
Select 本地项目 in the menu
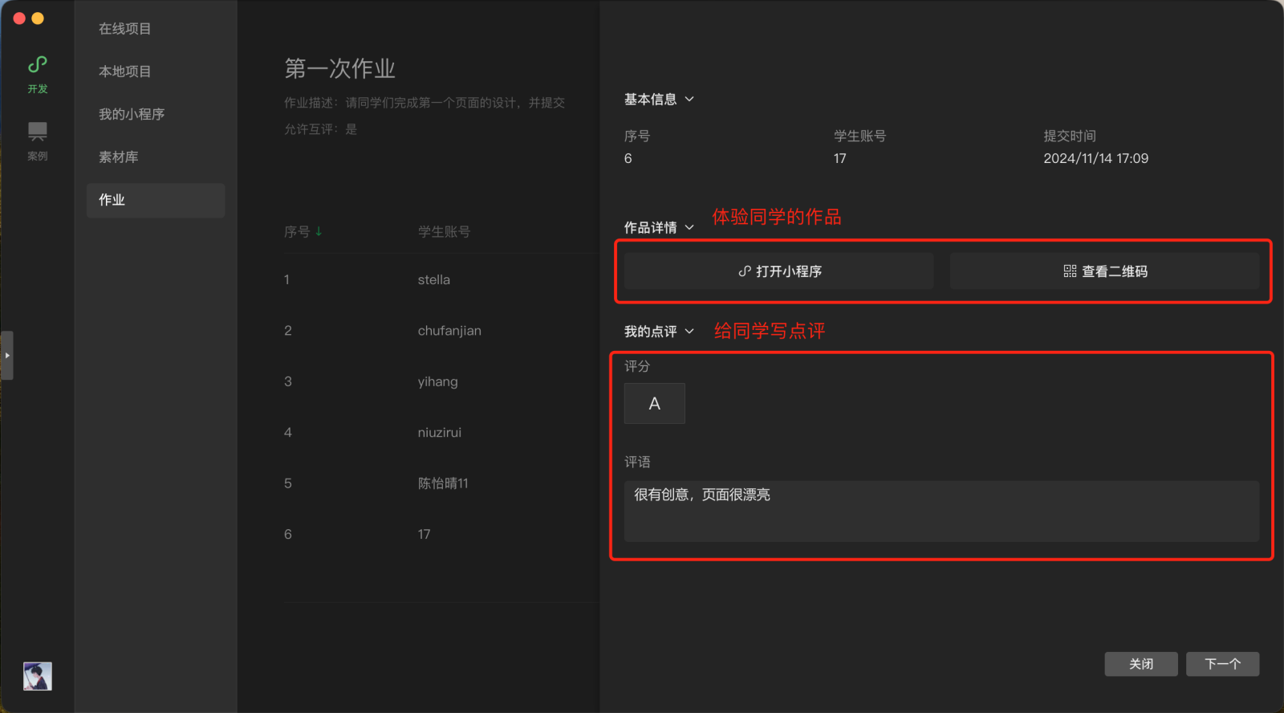click(x=124, y=71)
